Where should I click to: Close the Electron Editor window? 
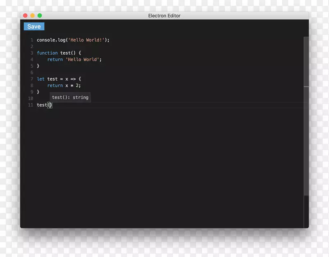pyautogui.click(x=25, y=16)
